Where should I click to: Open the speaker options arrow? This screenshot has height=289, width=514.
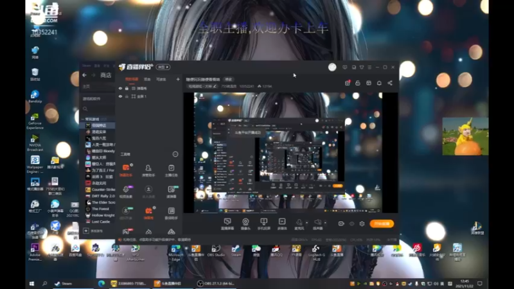click(x=325, y=223)
